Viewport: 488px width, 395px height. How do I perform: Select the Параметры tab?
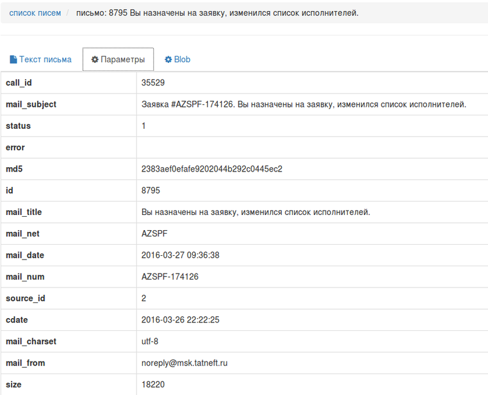(118, 60)
